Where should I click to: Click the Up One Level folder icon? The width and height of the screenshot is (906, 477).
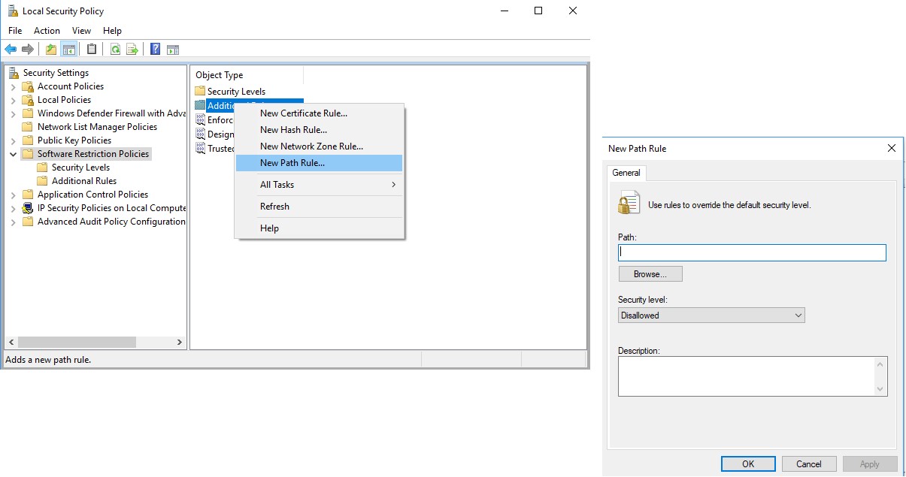(x=50, y=50)
